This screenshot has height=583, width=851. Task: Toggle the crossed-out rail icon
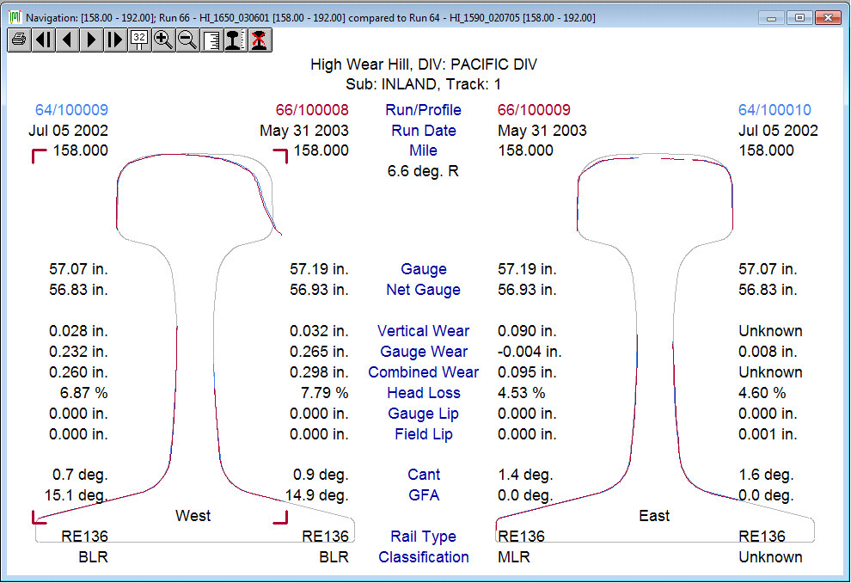260,40
